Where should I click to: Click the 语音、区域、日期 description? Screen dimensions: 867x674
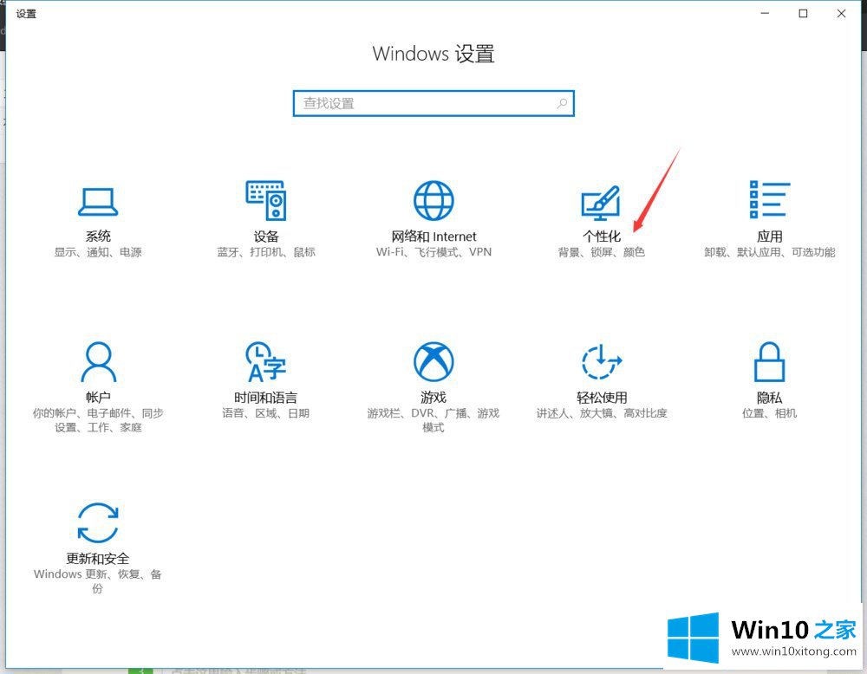266,413
